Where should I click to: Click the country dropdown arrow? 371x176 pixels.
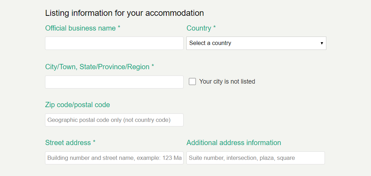(321, 43)
